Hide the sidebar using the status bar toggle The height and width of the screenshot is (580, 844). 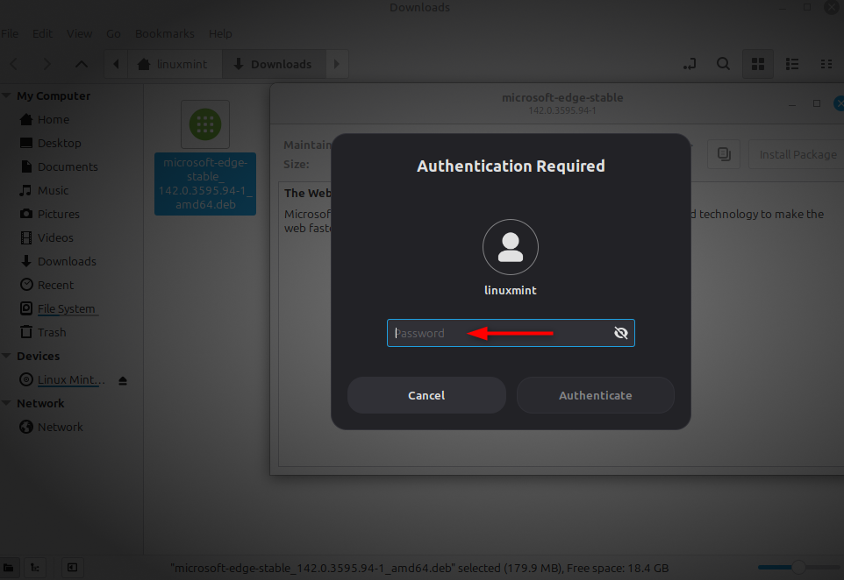[71, 568]
